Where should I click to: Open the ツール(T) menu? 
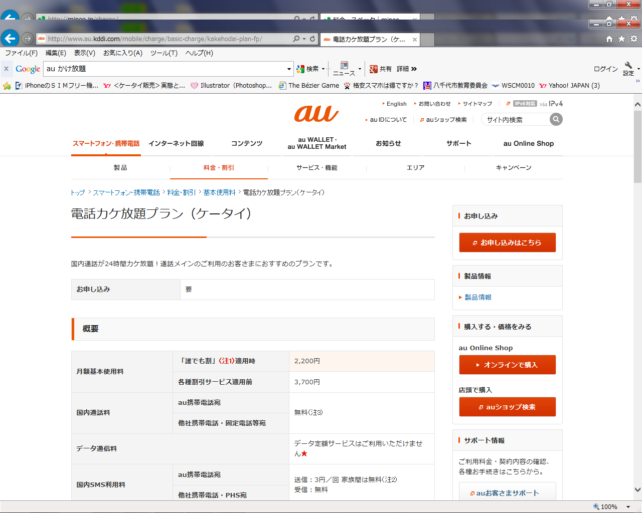pyautogui.click(x=164, y=53)
